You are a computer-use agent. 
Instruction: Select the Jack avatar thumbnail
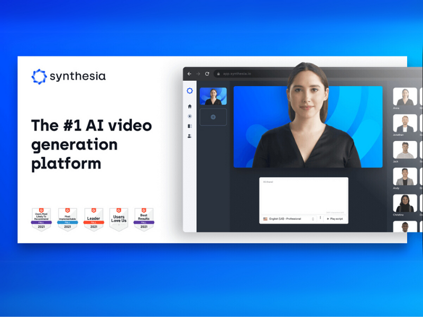tap(404, 150)
